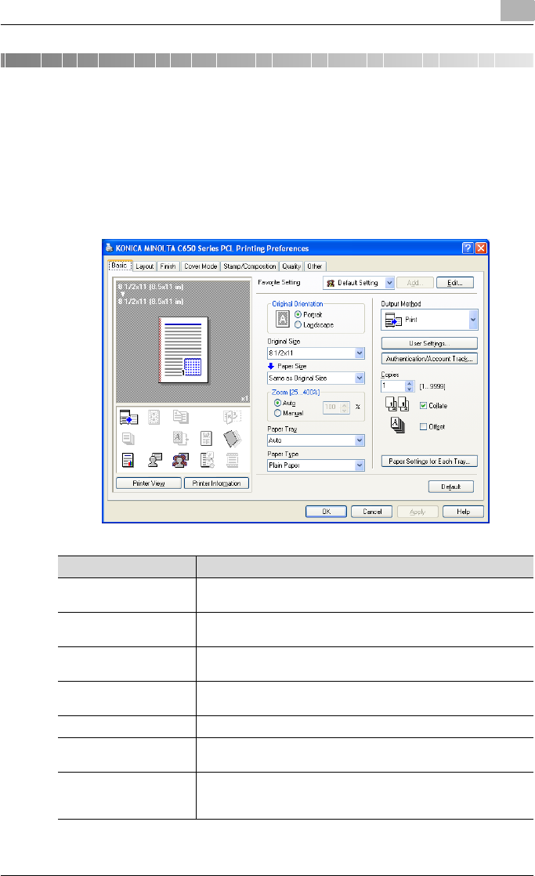Click the multi-user account track icon
The image size is (535, 876).
(x=180, y=460)
